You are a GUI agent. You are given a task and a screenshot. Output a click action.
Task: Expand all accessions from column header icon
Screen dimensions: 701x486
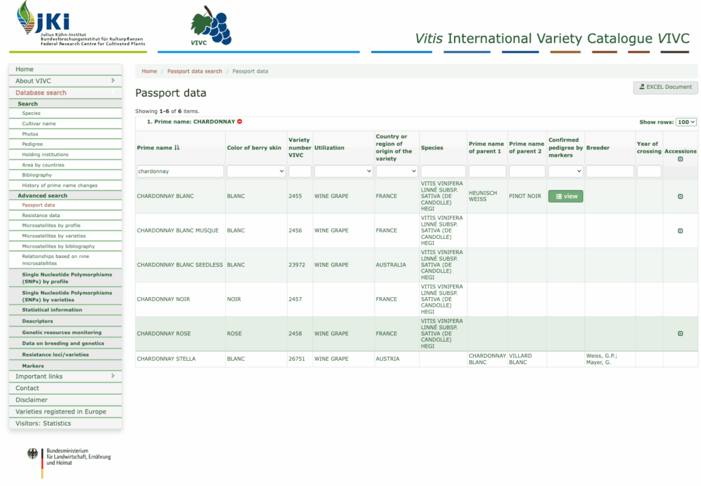(680, 159)
